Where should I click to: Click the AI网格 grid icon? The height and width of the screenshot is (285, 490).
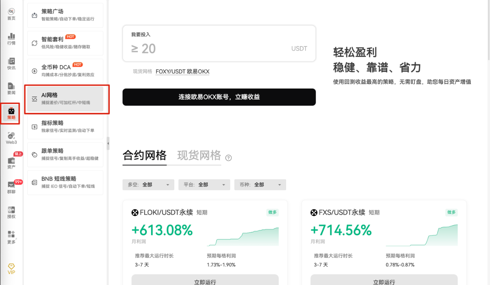pyautogui.click(x=34, y=99)
